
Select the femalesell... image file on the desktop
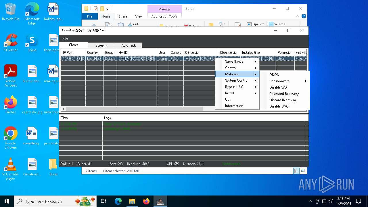(32, 167)
